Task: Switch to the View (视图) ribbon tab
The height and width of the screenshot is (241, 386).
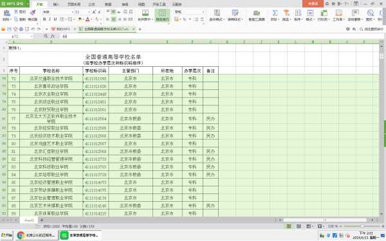Action: point(142,4)
